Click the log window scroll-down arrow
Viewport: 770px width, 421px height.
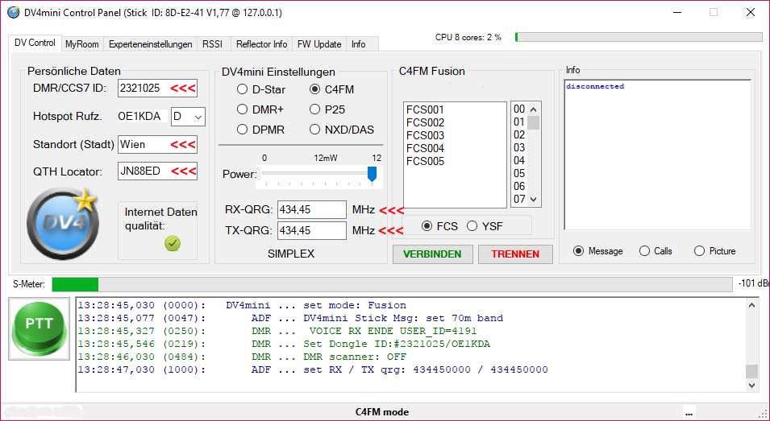(x=751, y=385)
